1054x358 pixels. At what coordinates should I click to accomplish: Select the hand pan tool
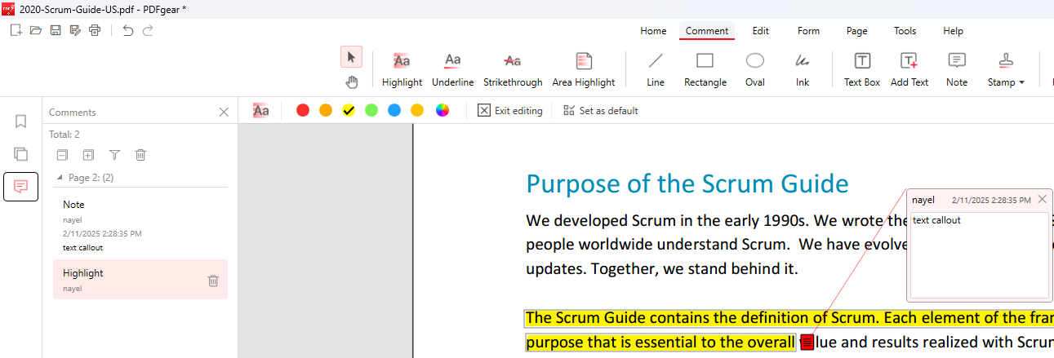tap(351, 81)
